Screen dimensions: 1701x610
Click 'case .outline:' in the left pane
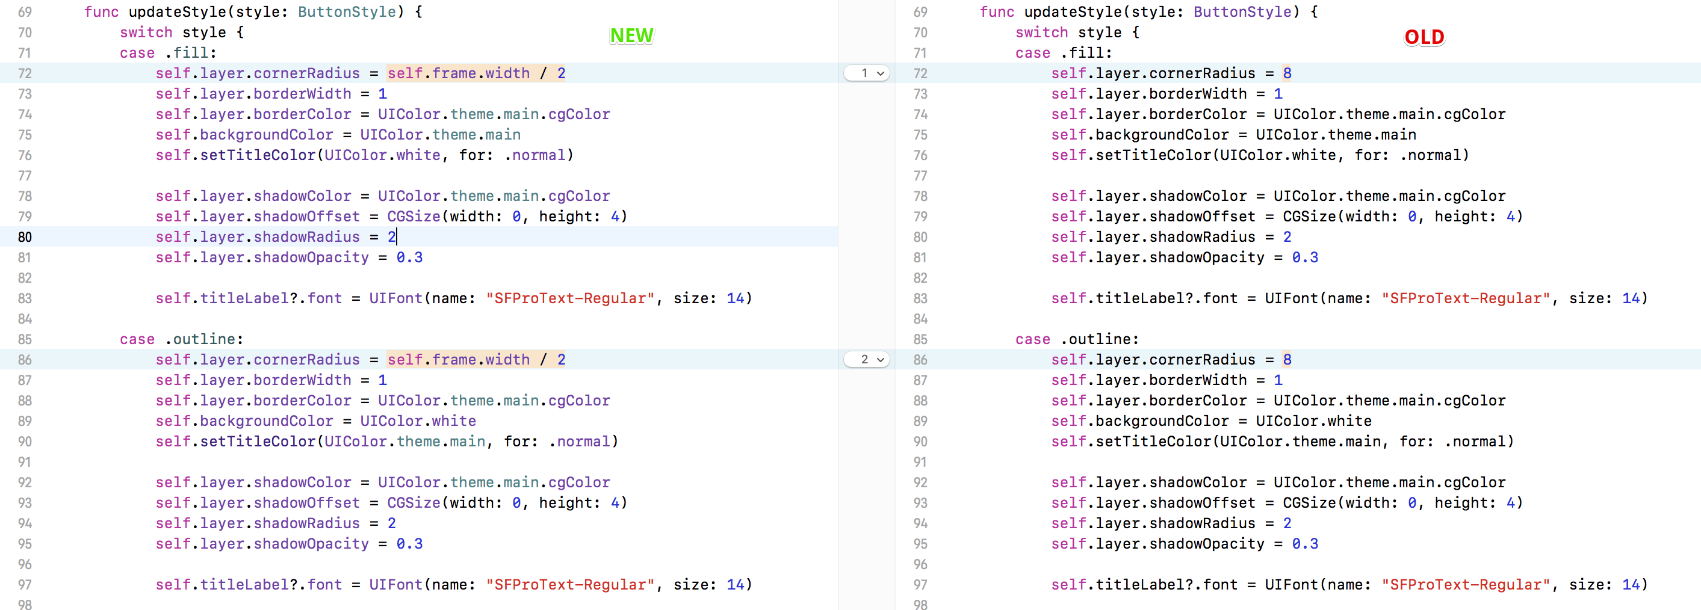(182, 339)
